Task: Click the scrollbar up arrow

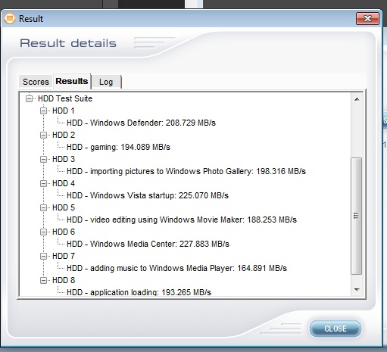Action: [357, 99]
